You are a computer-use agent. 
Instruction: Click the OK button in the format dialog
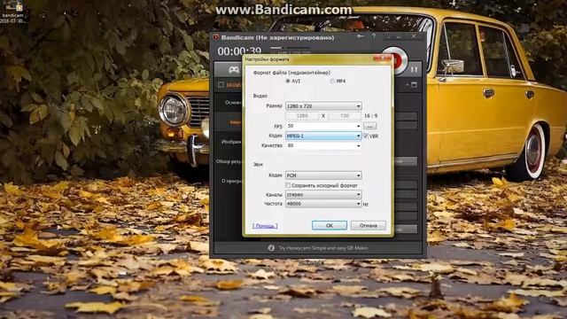[330, 225]
